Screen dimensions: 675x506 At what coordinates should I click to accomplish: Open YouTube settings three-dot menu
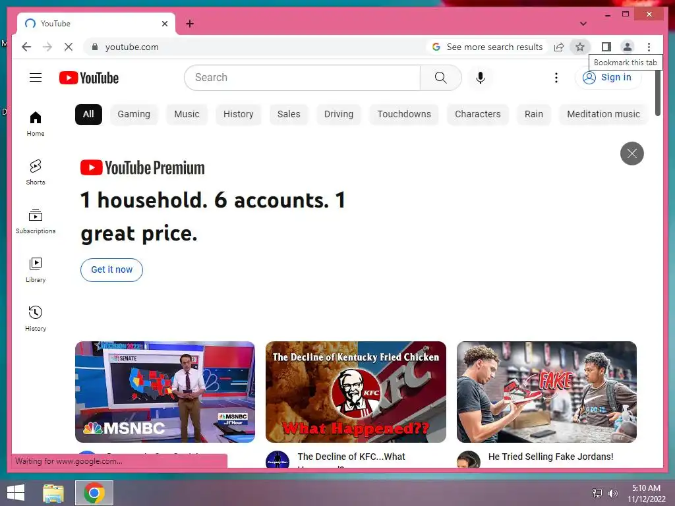(x=556, y=78)
